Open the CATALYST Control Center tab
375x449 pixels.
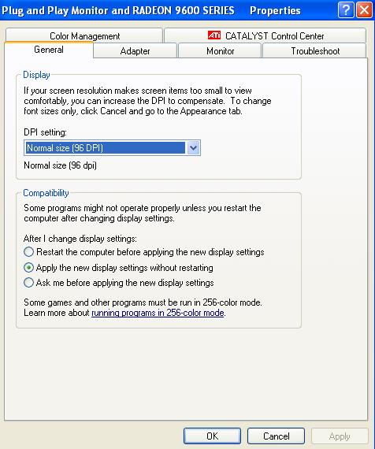265,35
